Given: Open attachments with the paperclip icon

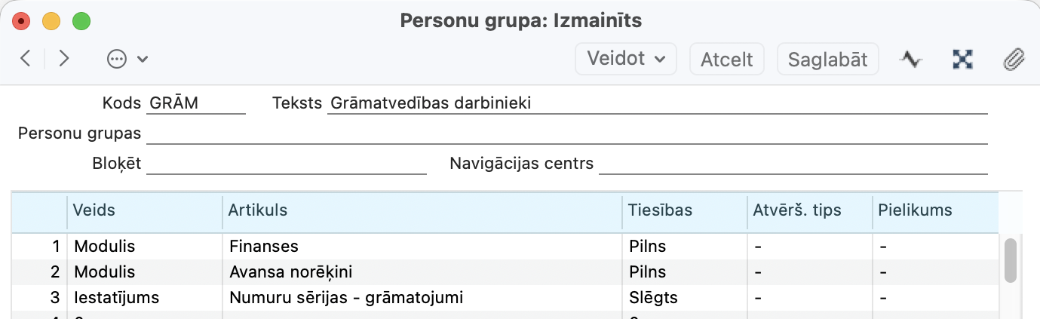Looking at the screenshot, I should [1013, 59].
